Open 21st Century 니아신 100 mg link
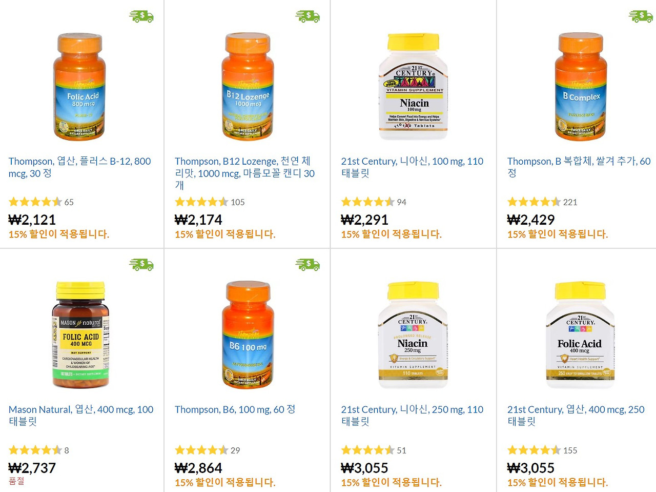The width and height of the screenshot is (656, 492). (413, 167)
